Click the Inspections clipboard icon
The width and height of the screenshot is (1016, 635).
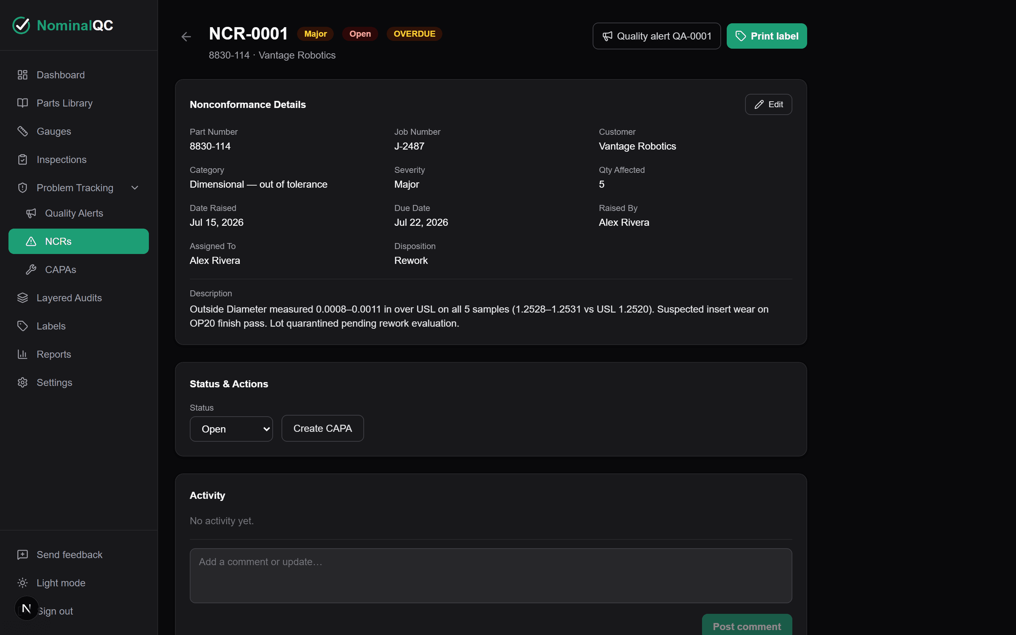pos(23,159)
